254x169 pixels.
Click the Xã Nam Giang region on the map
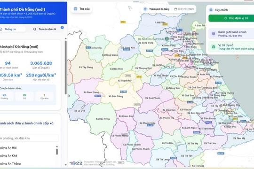click(x=91, y=92)
